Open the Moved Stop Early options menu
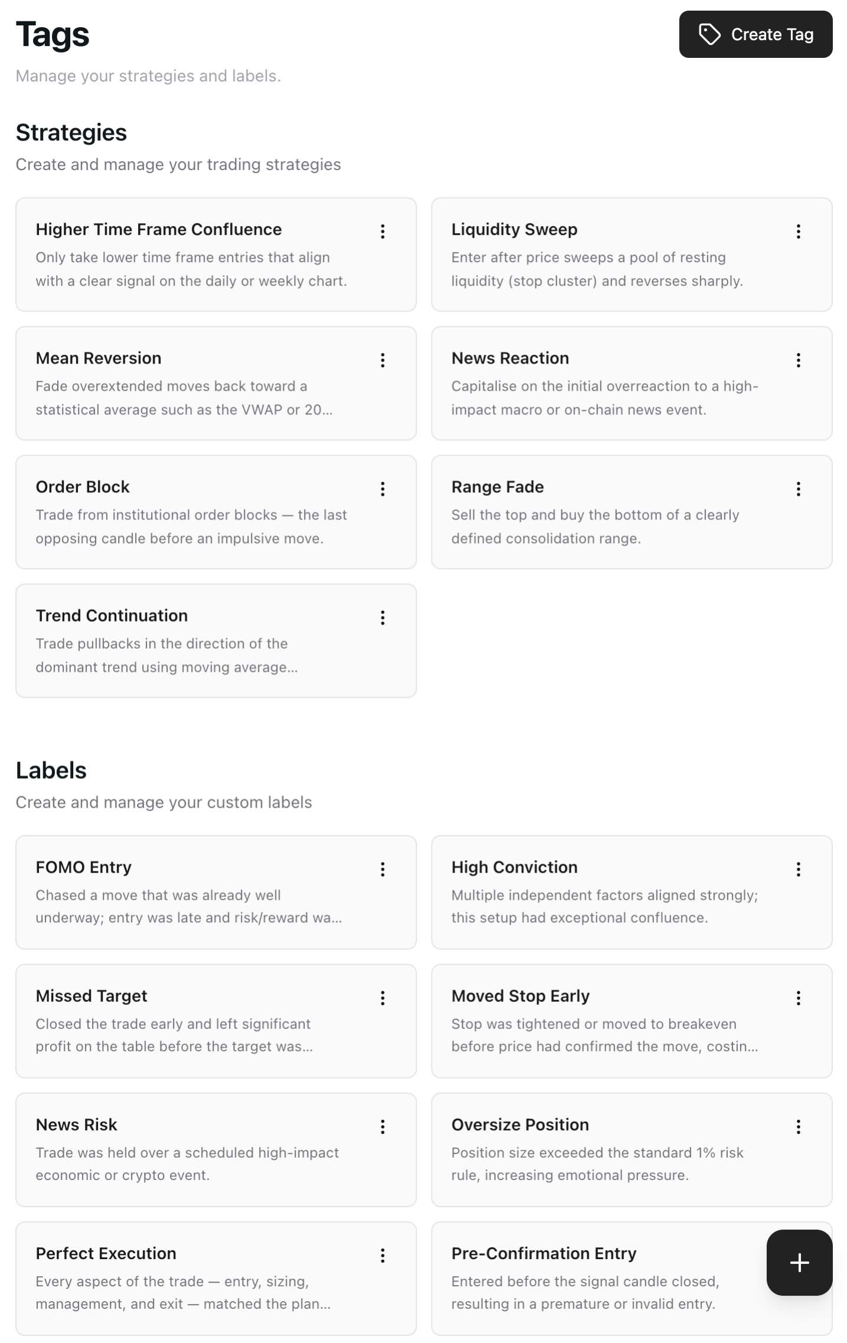847x1343 pixels. tap(799, 998)
